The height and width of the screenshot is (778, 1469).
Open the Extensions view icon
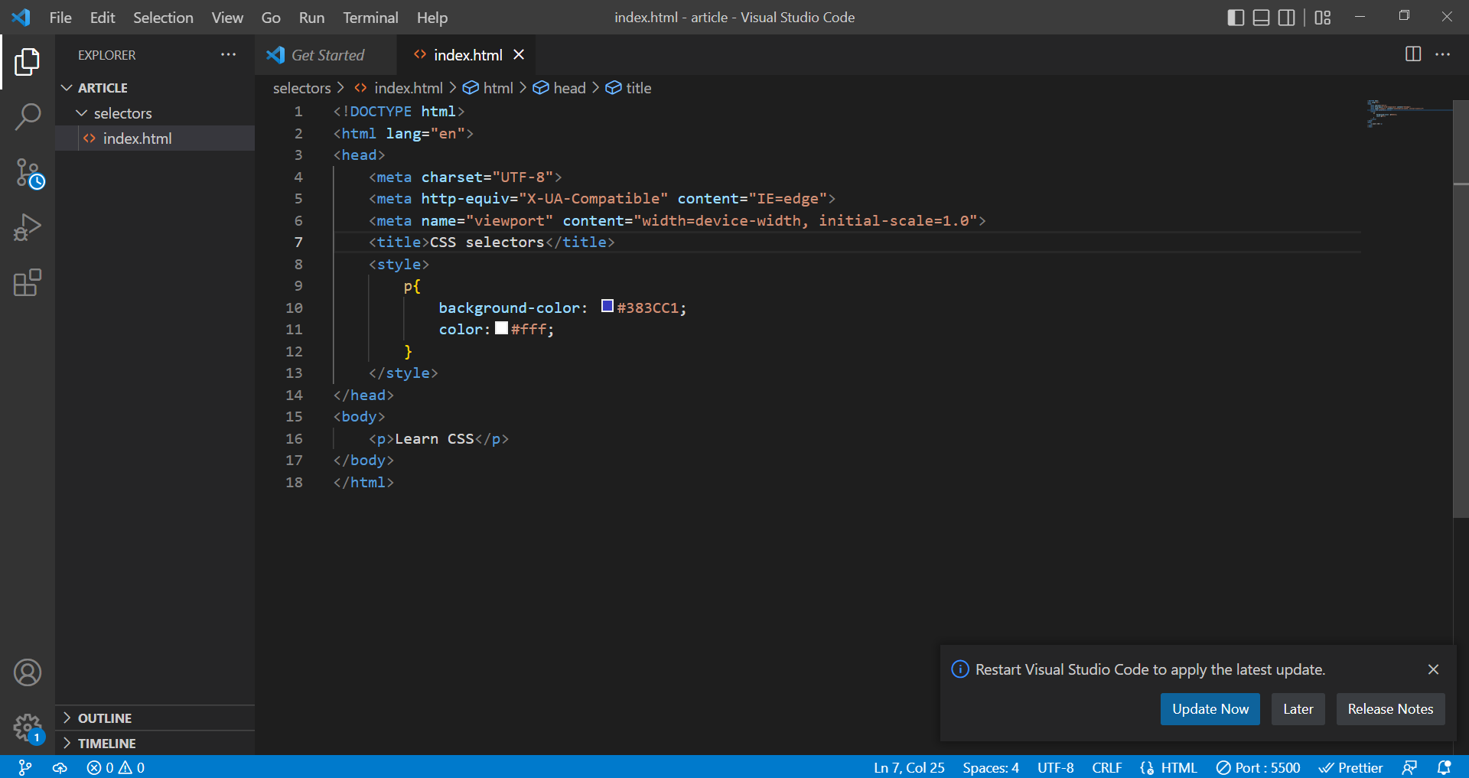[28, 282]
